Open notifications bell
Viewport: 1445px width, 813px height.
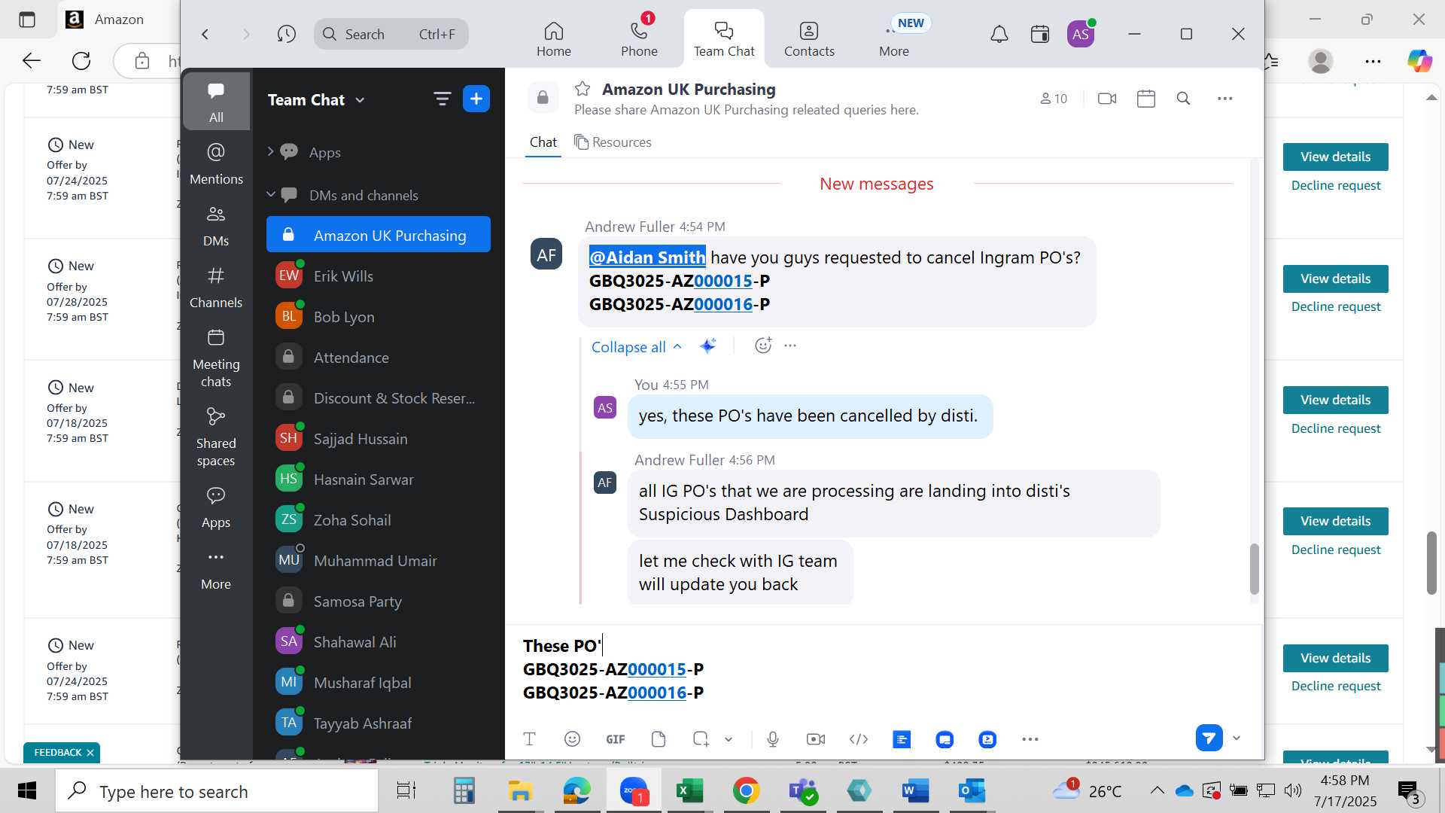[x=999, y=34]
